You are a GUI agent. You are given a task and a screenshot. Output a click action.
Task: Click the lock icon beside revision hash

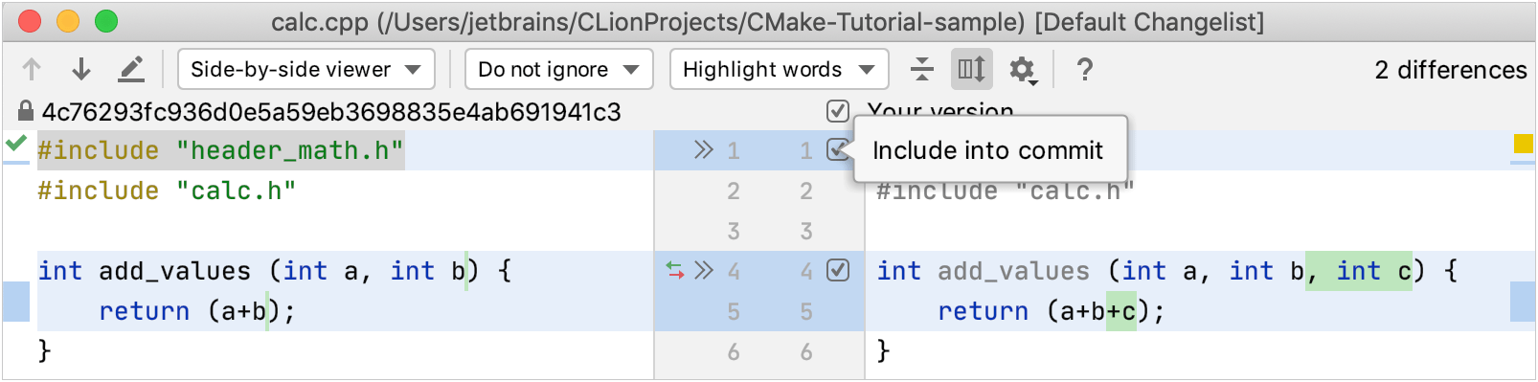pos(26,111)
